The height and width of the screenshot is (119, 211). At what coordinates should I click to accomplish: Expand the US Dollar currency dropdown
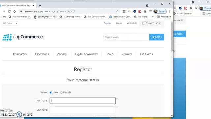(x=10, y=23)
